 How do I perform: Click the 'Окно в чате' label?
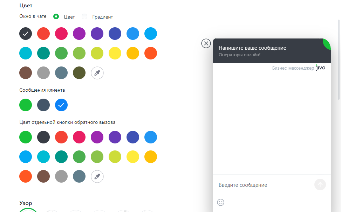coord(33,16)
